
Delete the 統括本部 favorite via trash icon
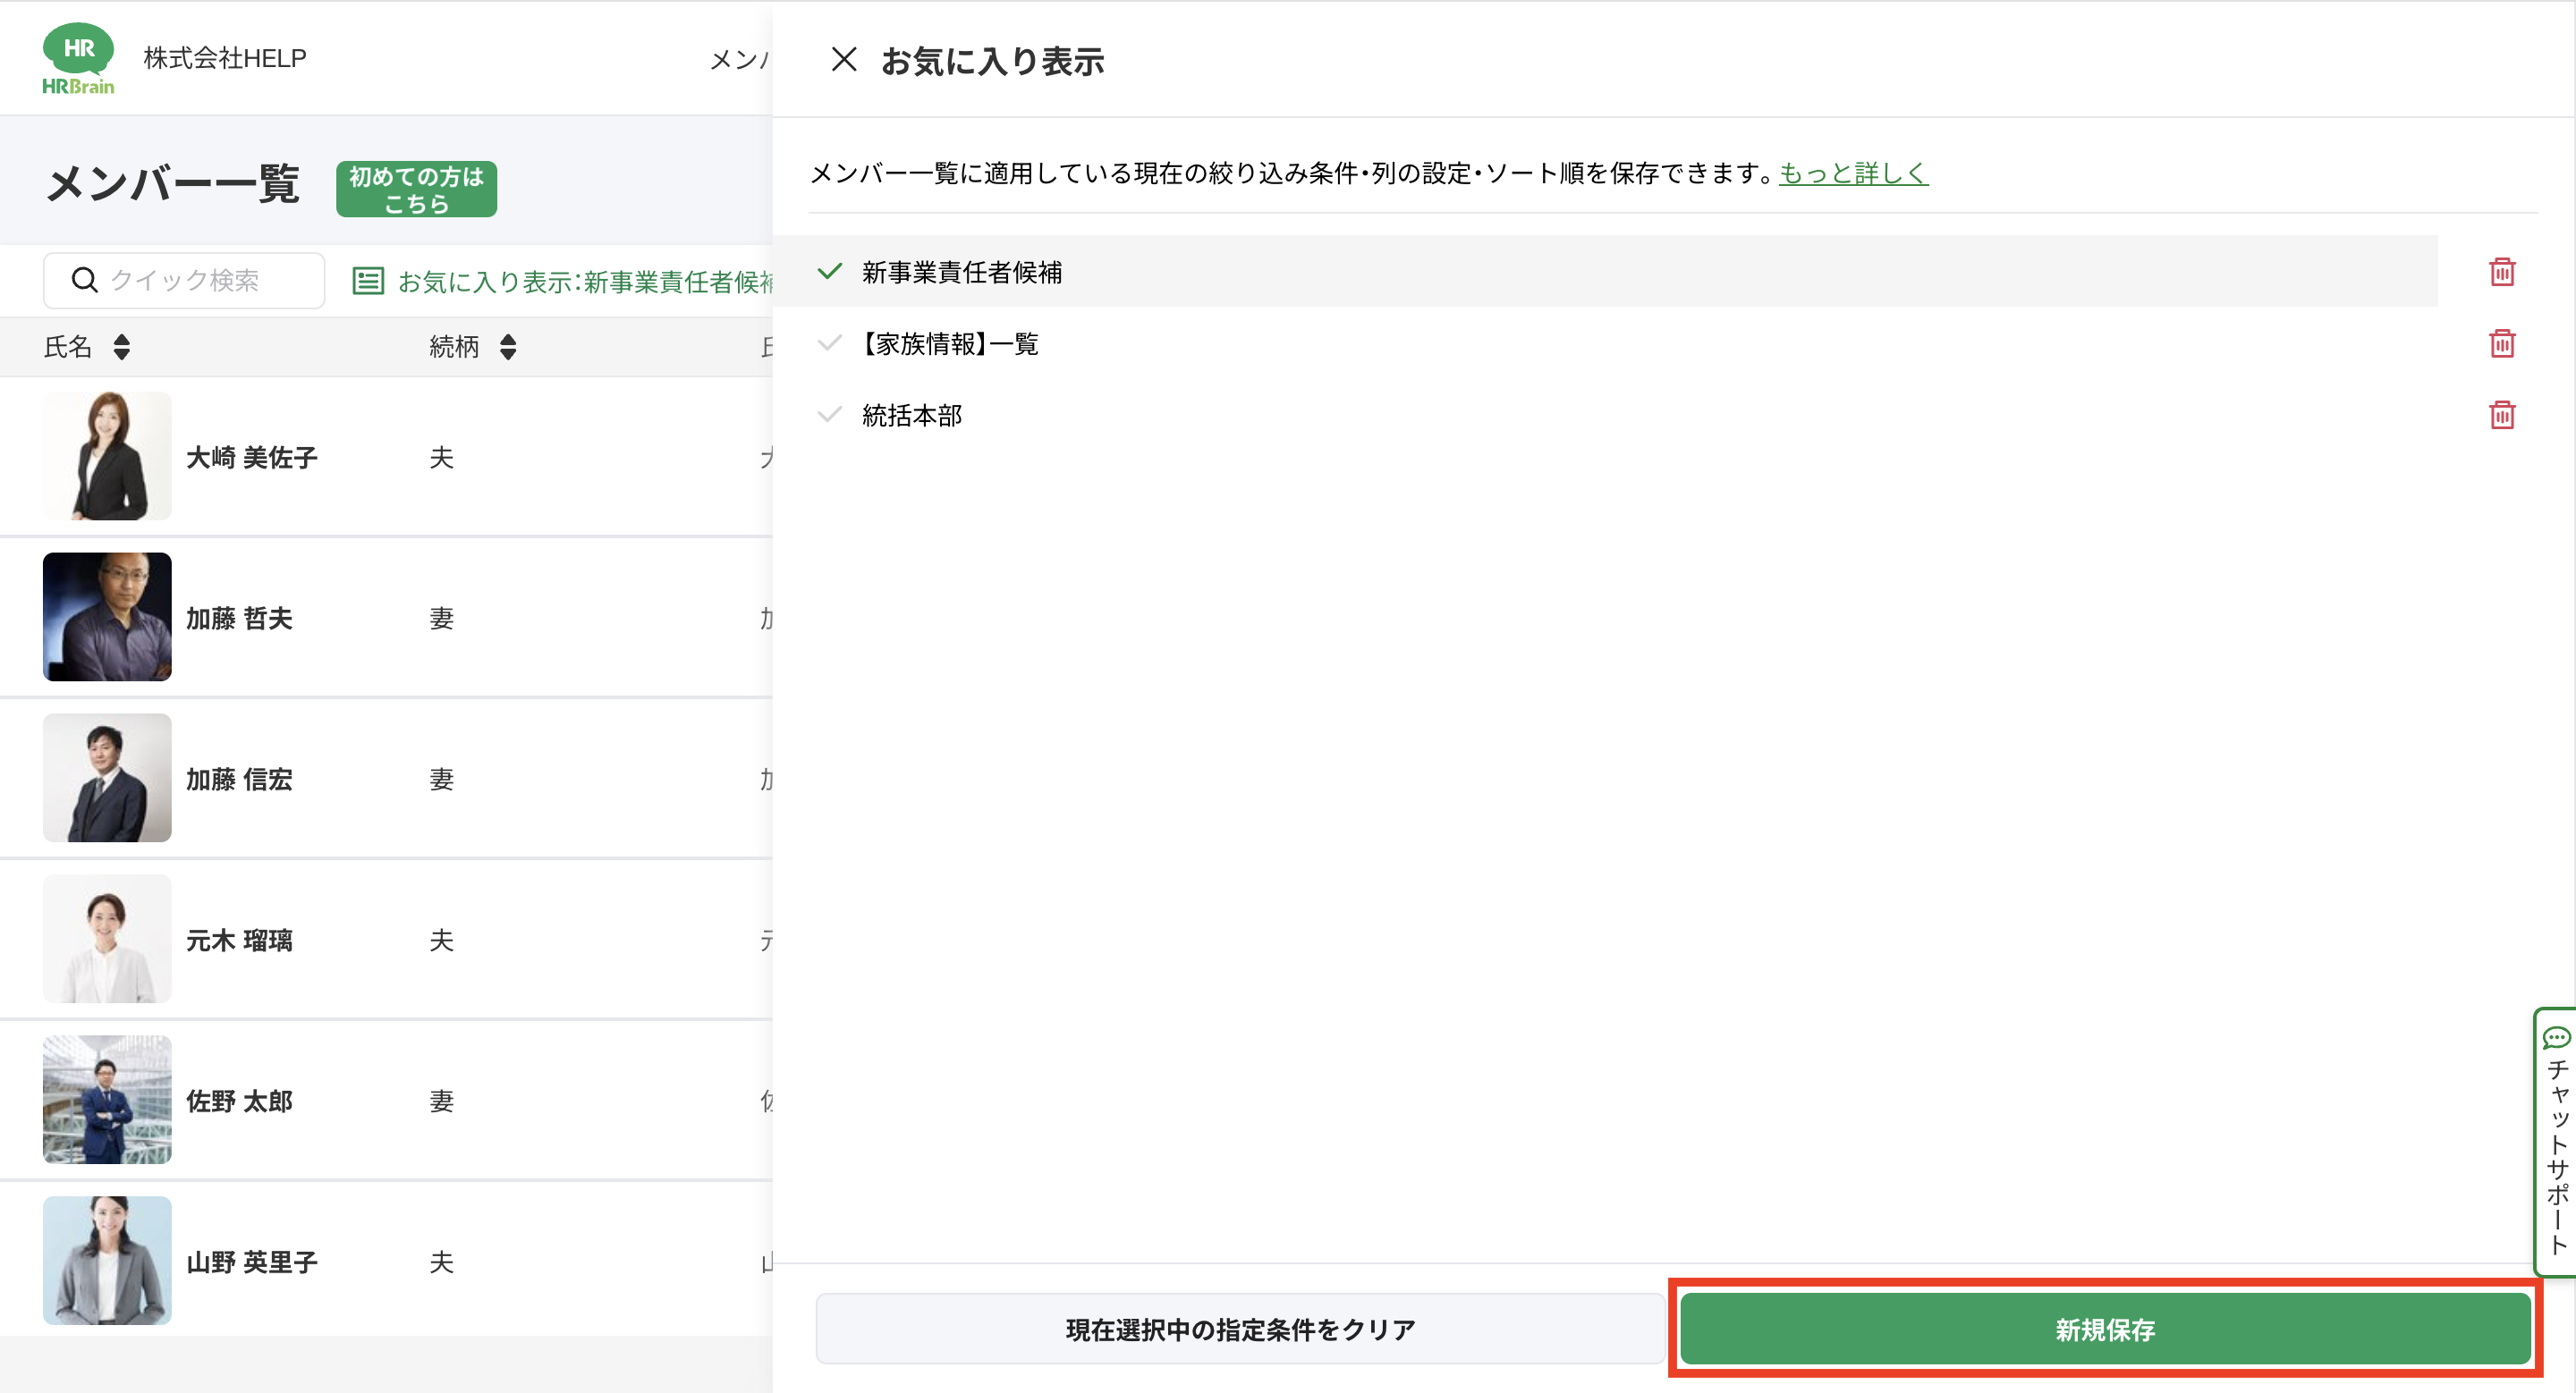point(2501,415)
